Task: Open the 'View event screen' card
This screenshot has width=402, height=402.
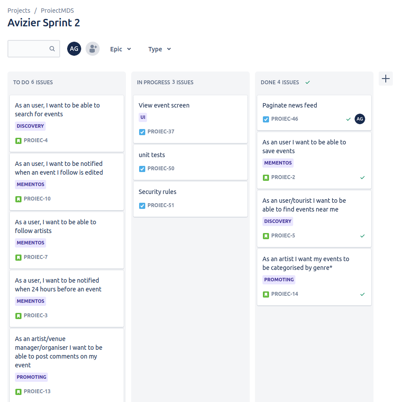Action: point(190,119)
